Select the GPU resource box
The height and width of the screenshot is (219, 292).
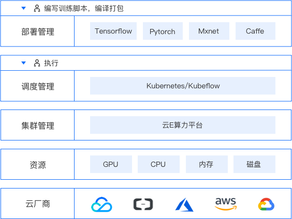pyautogui.click(x=111, y=164)
